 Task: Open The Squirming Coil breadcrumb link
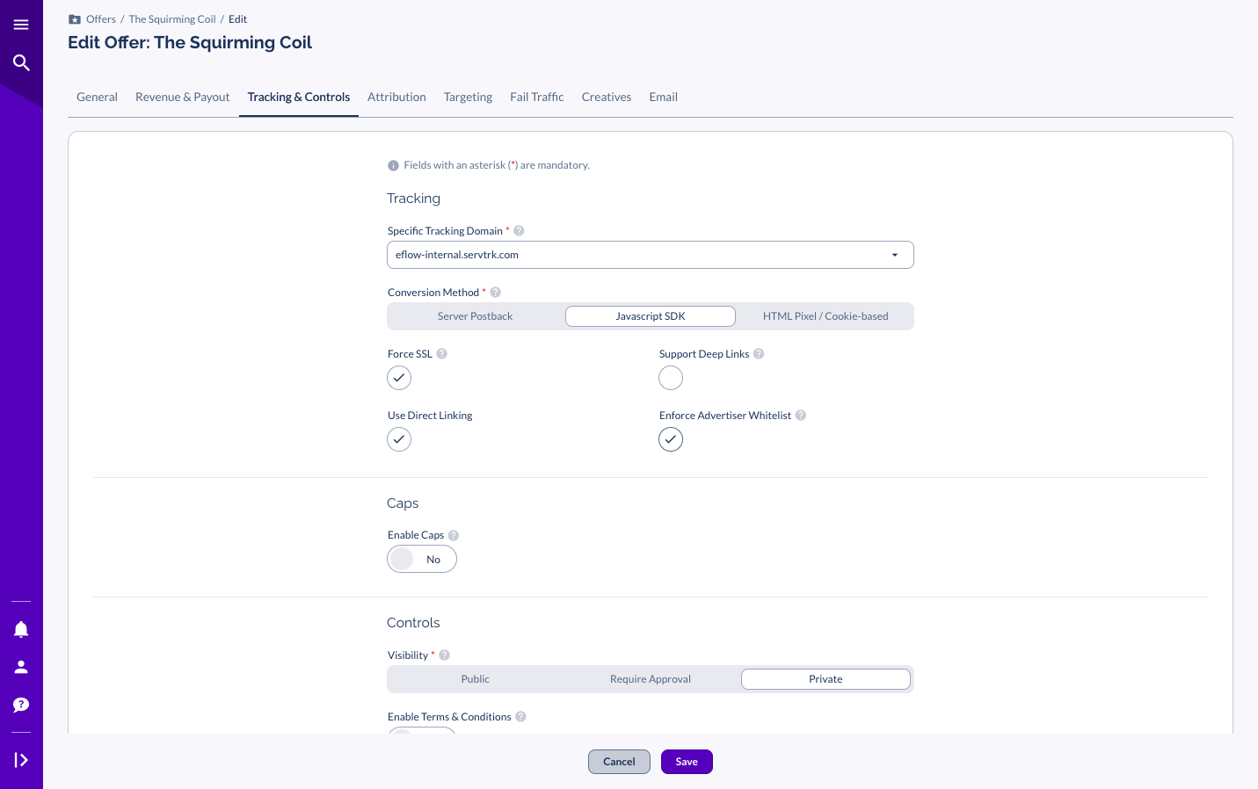click(172, 19)
